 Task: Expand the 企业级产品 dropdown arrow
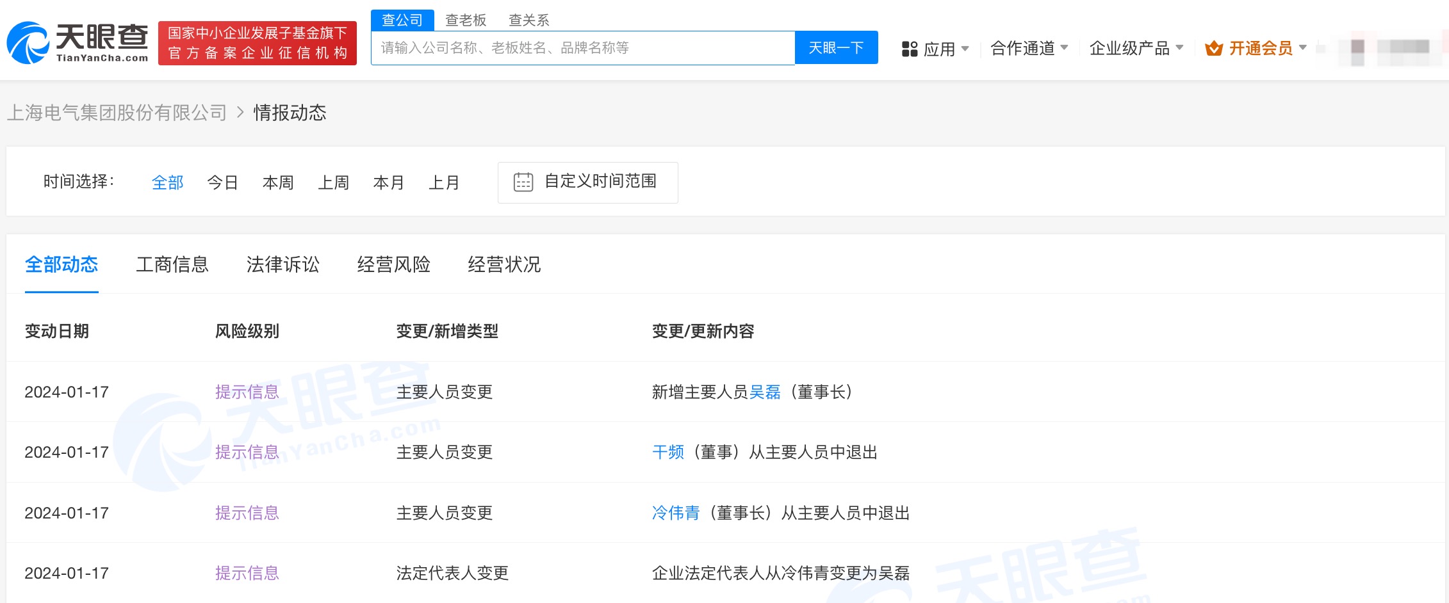point(1179,47)
